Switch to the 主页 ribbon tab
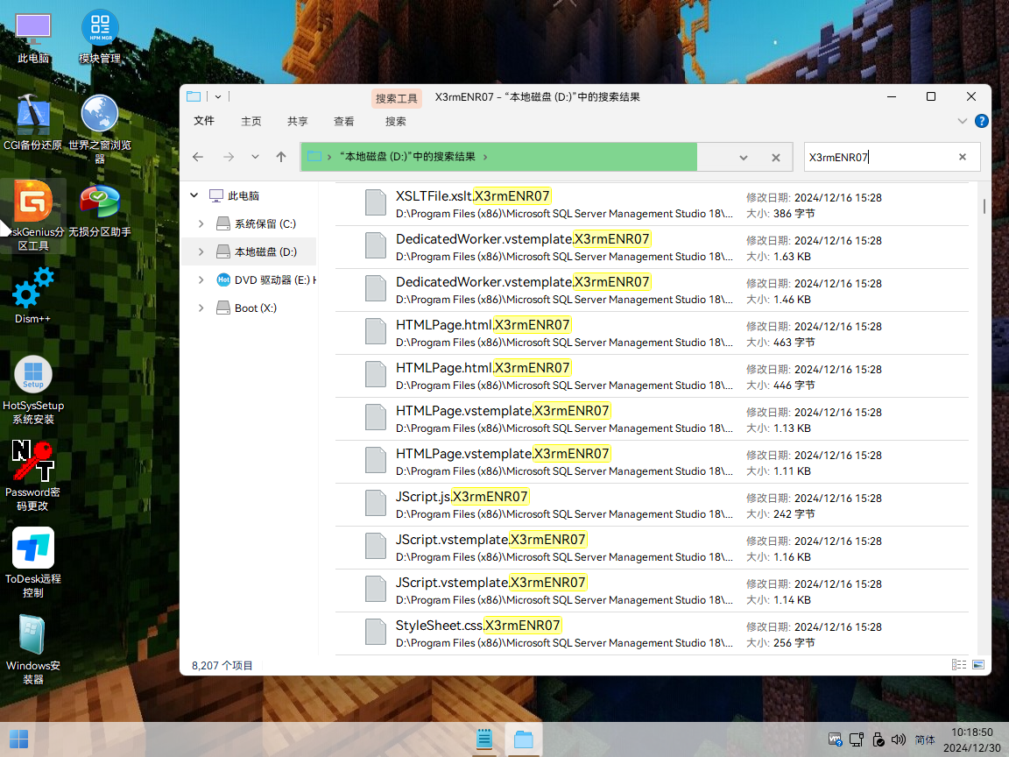The height and width of the screenshot is (757, 1009). pyautogui.click(x=251, y=121)
